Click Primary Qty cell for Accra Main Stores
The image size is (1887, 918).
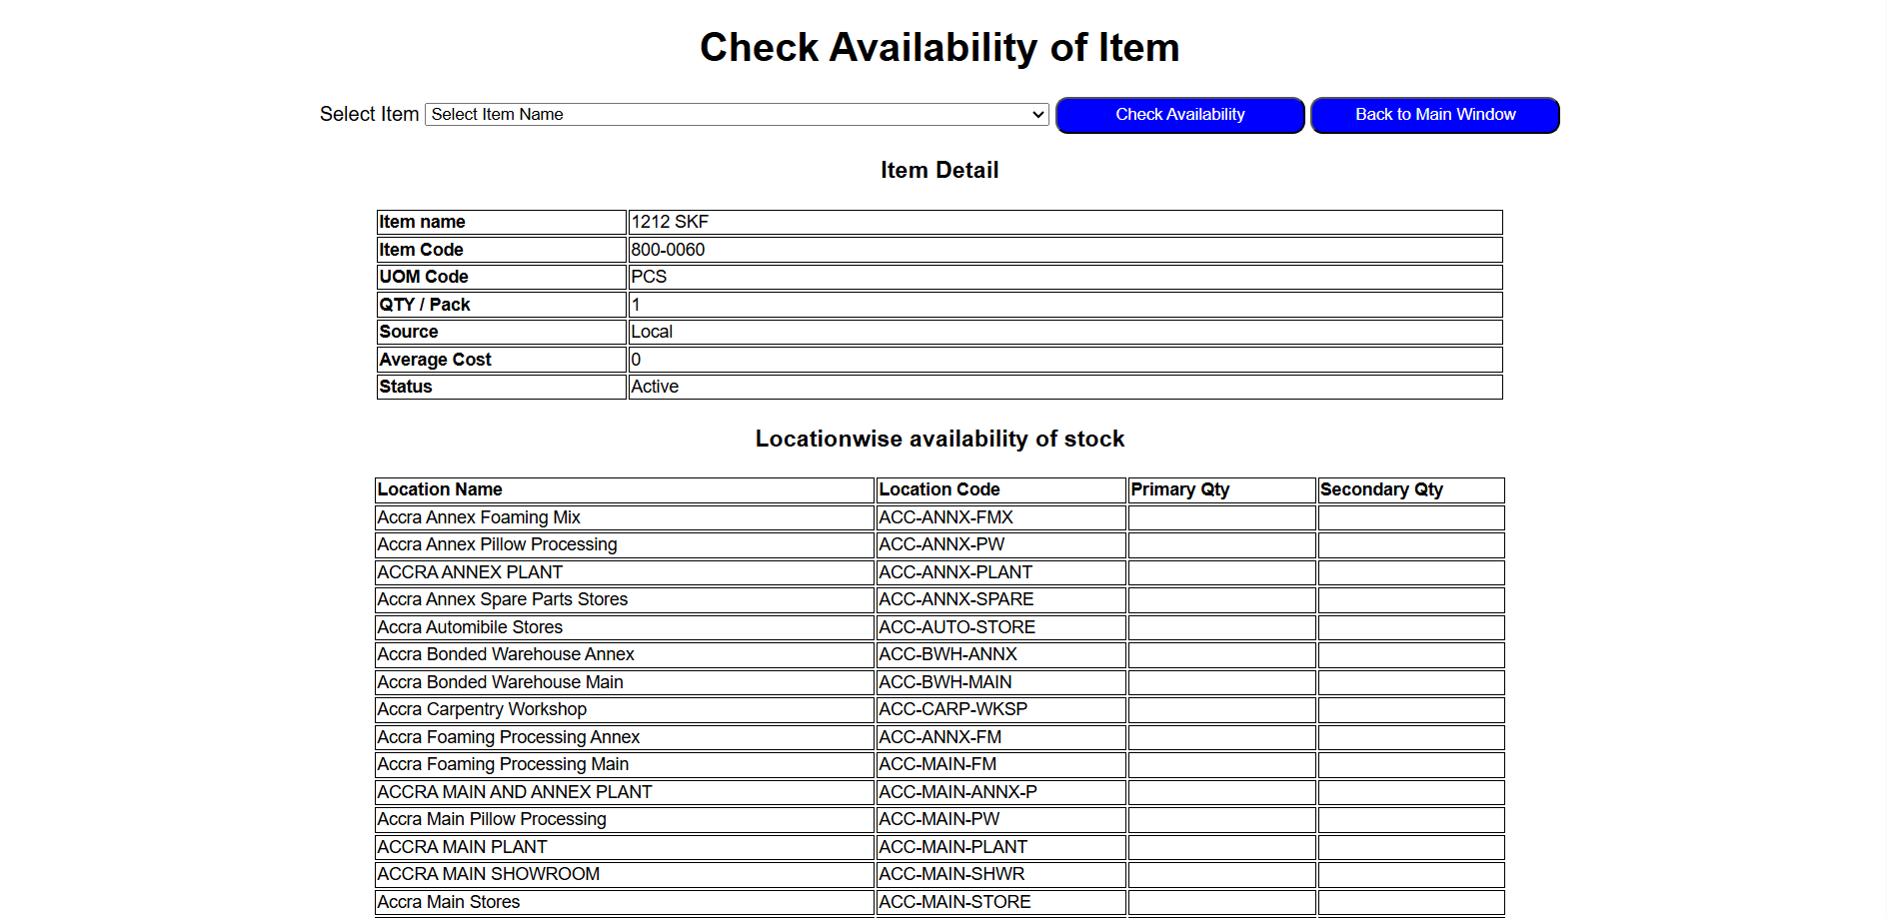pos(1221,902)
